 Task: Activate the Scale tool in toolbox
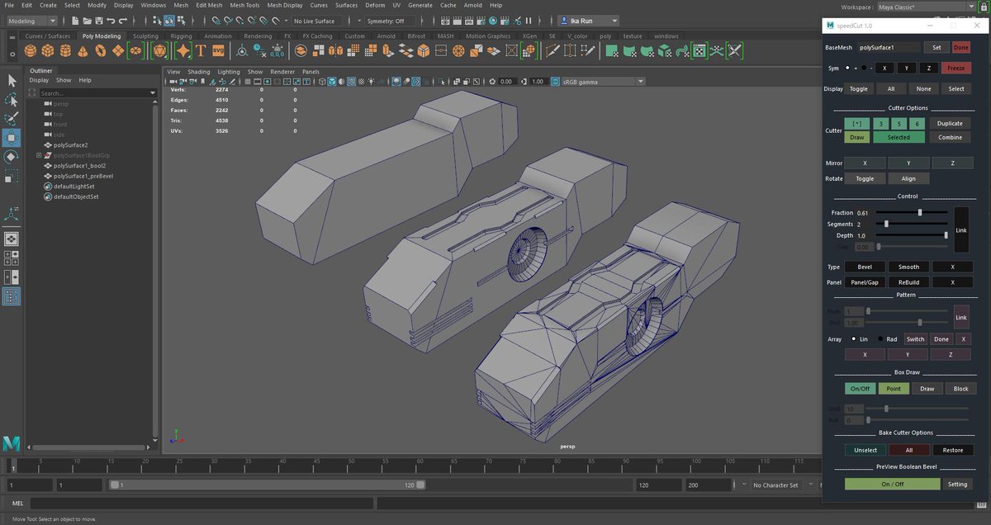[12, 176]
